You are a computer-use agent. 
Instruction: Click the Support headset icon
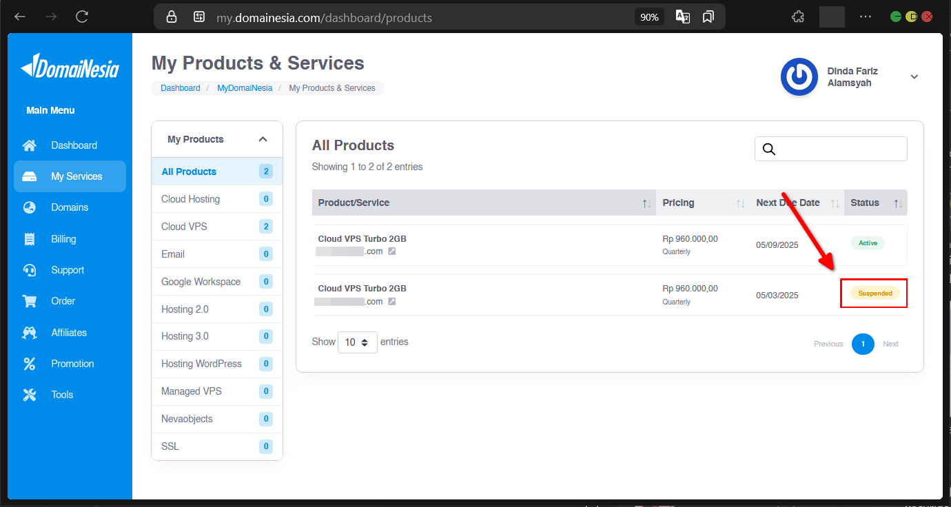29,270
